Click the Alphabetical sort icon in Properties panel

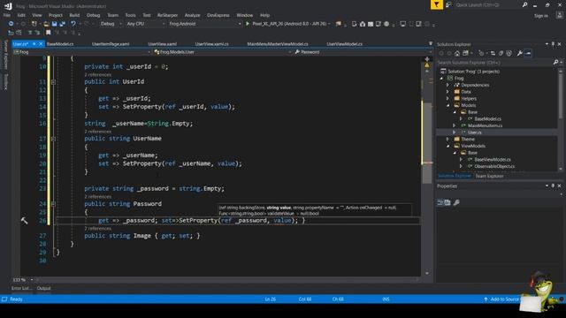(447, 202)
